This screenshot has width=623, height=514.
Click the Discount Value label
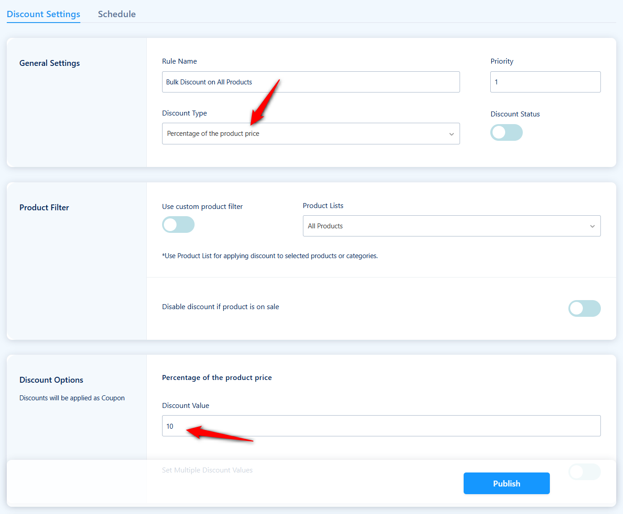click(186, 406)
